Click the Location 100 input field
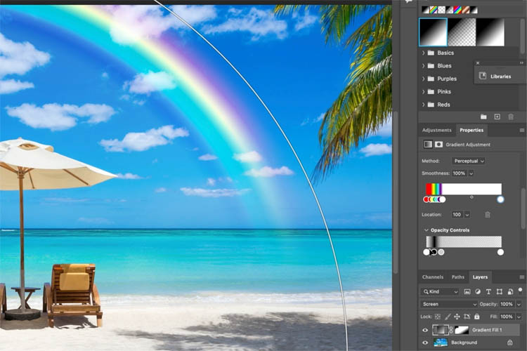Screen dimensions: 527x351 pos(457,214)
